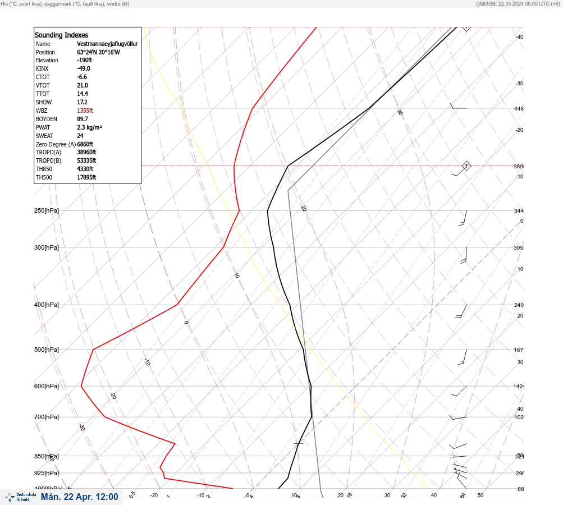Click the 400[hPa] pressure label

(x=47, y=305)
